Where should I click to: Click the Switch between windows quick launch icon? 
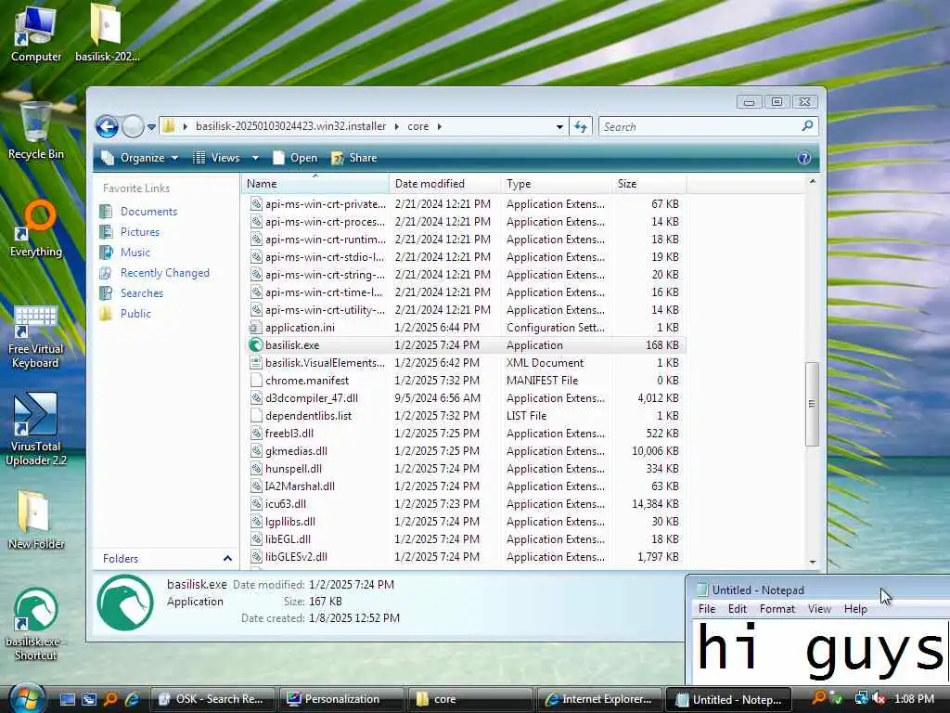pyautogui.click(x=89, y=699)
